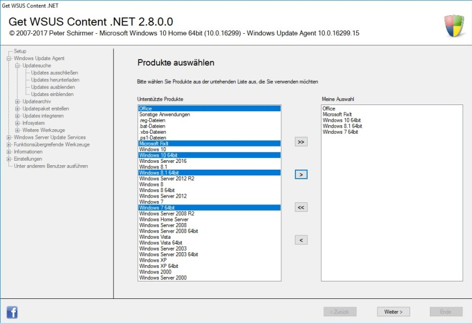The image size is (472, 323).
Task: Select Windows Server 2000 entry
Action: point(209,277)
